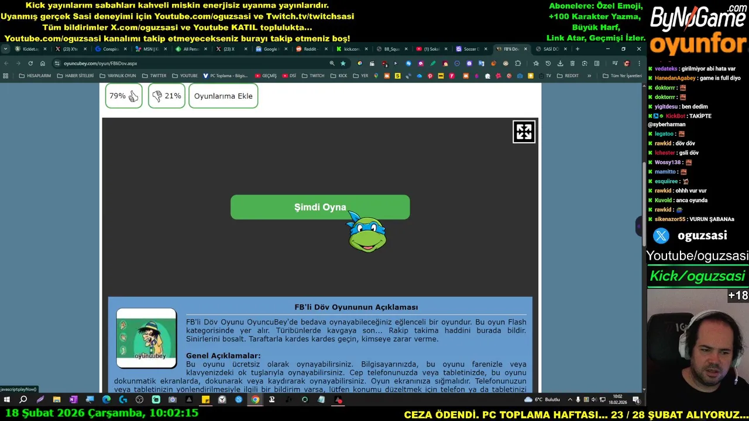Start the game with Şimdi Oyna
The height and width of the screenshot is (421, 749).
(x=320, y=207)
